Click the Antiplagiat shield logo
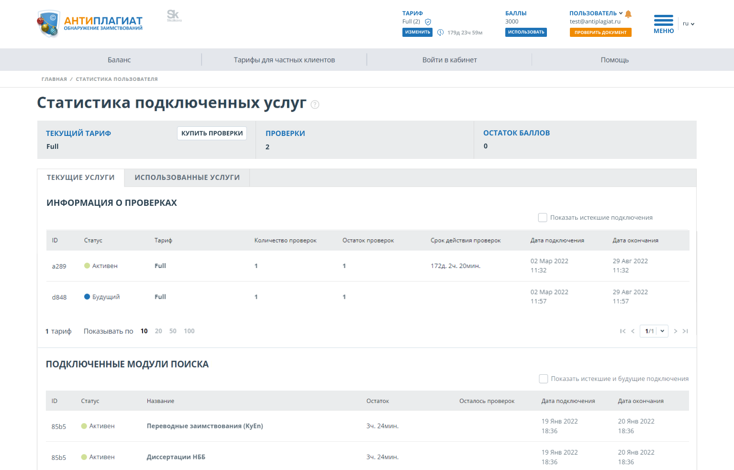This screenshot has height=470, width=734. tap(48, 24)
